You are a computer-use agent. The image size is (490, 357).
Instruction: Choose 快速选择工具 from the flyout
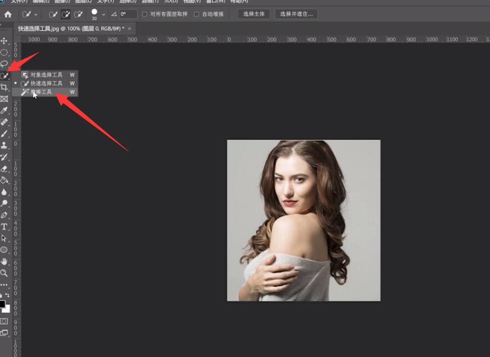(46, 83)
